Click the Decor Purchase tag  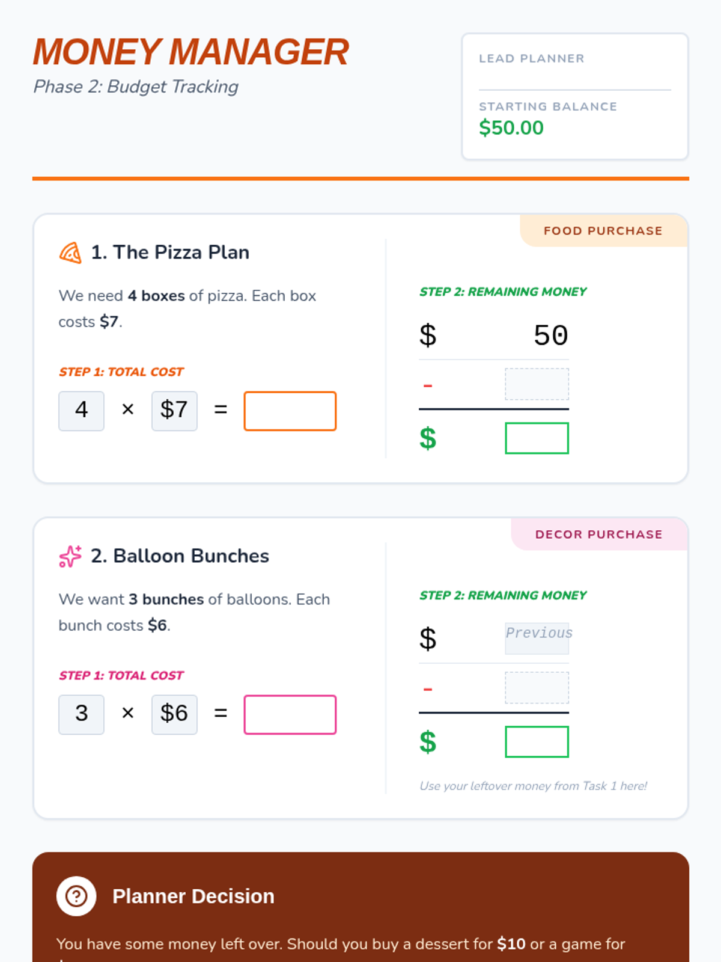(598, 535)
